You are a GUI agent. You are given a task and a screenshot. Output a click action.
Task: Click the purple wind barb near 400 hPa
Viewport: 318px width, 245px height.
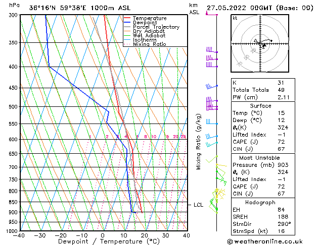(212, 65)
